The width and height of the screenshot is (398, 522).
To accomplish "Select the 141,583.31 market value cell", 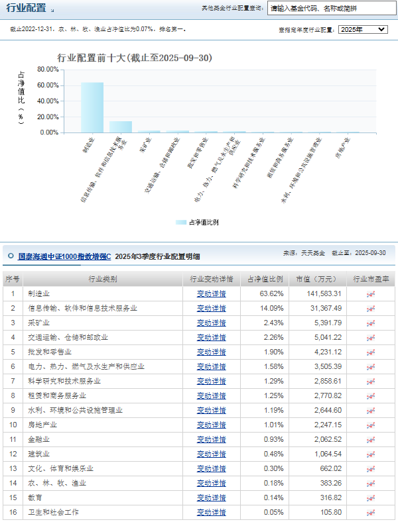I will point(316,294).
